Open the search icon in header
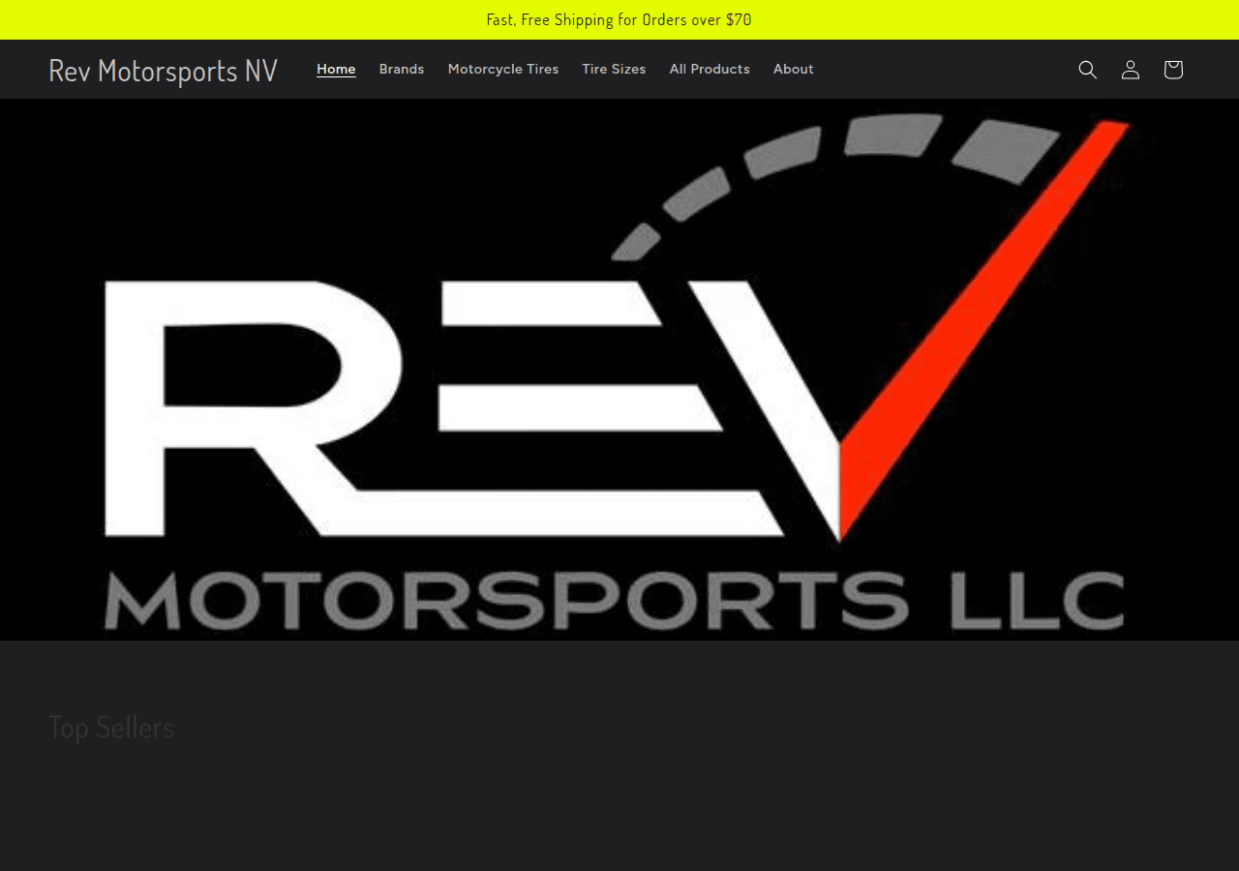The width and height of the screenshot is (1239, 871). (x=1088, y=70)
